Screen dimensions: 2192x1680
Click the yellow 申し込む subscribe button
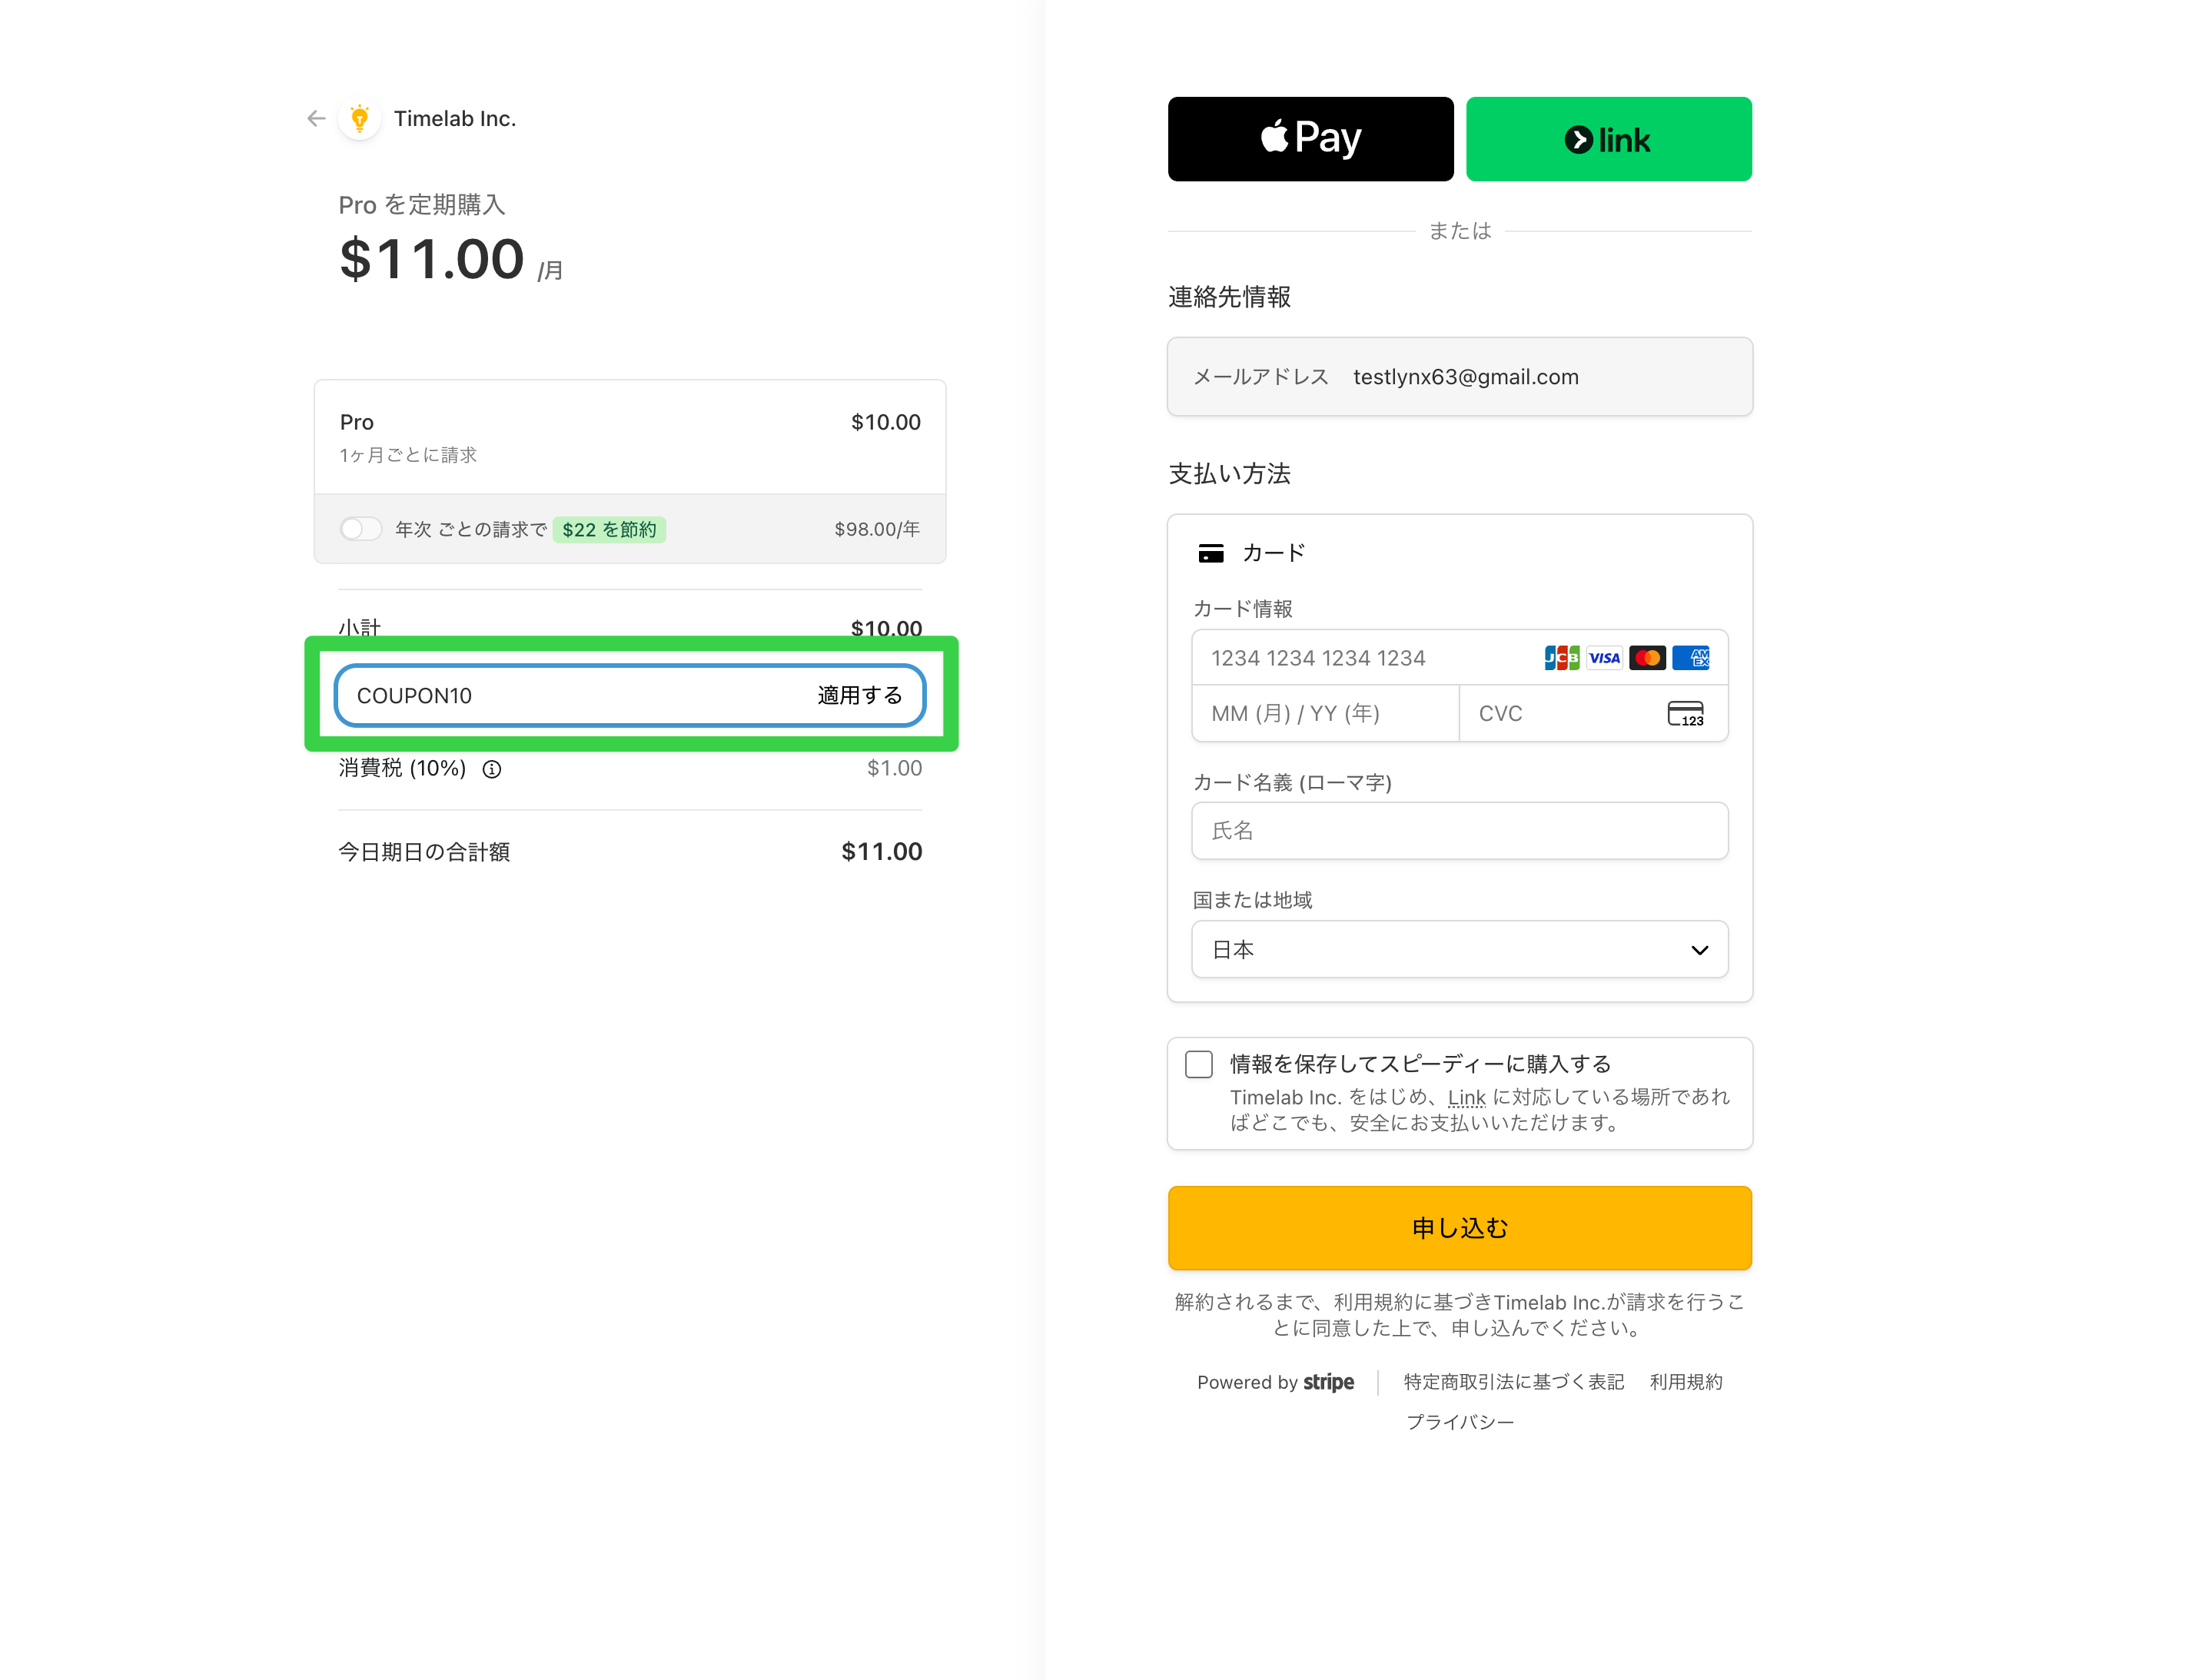(x=1459, y=1228)
